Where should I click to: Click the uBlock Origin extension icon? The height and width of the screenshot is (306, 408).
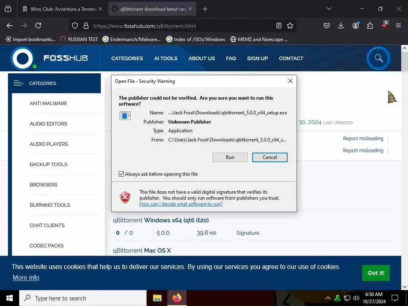(x=384, y=25)
